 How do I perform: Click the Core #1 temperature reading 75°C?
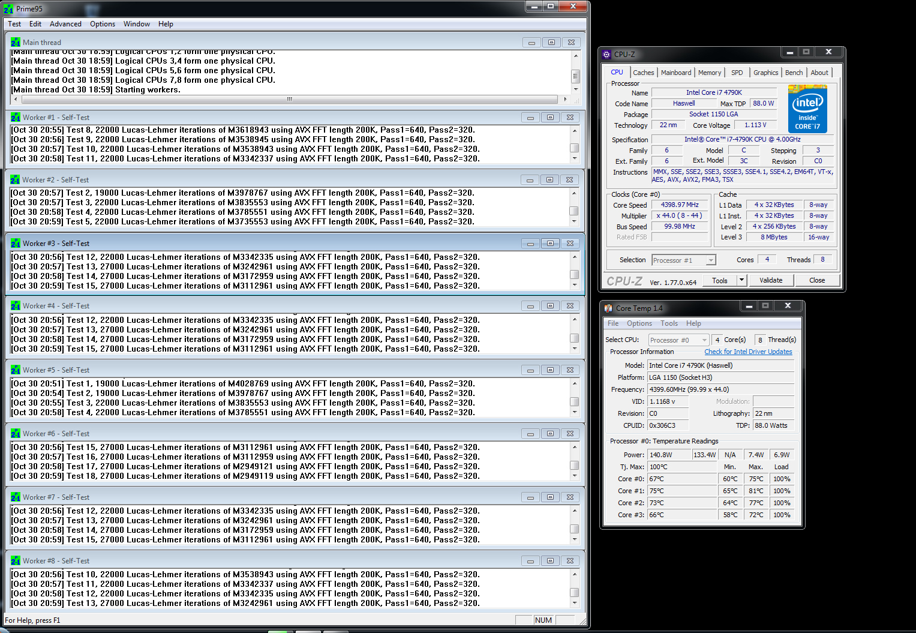coord(683,491)
